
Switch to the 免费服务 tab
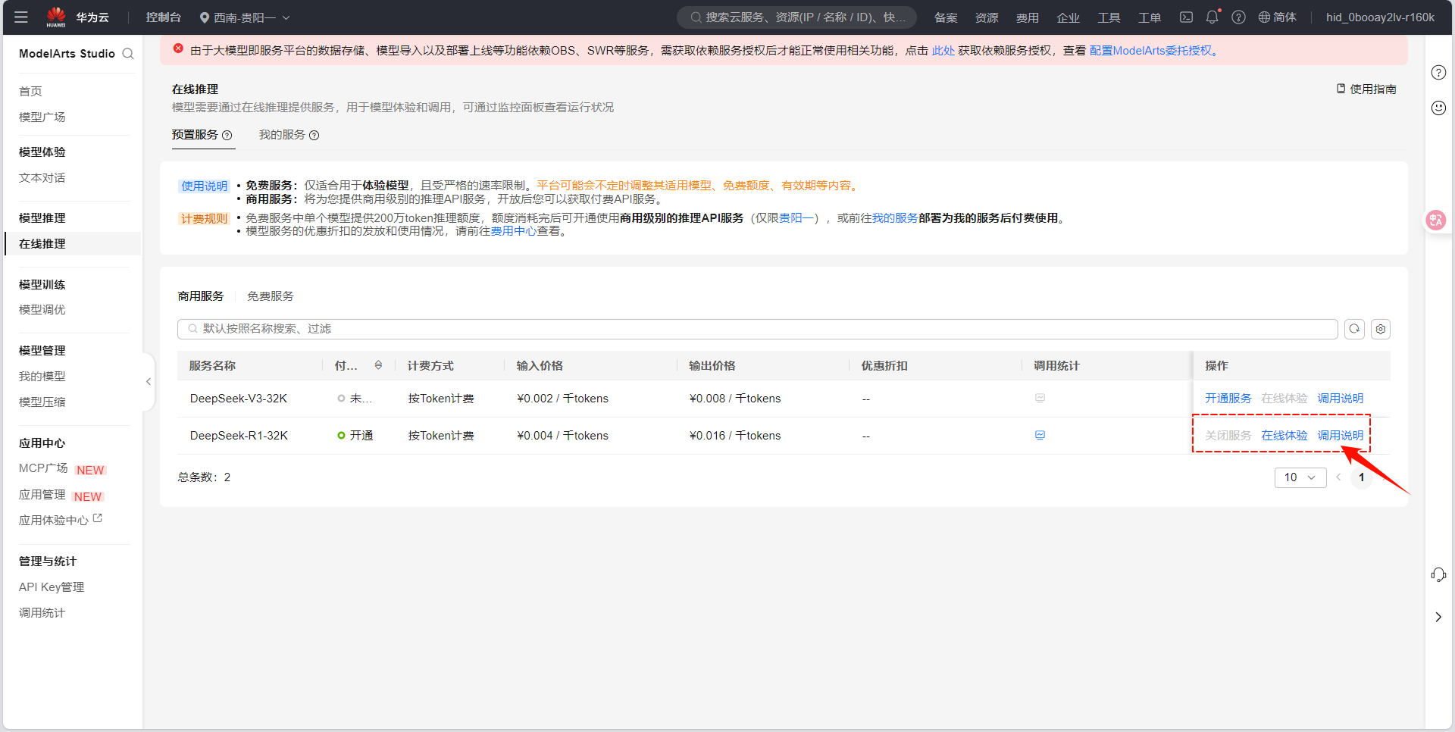271,296
